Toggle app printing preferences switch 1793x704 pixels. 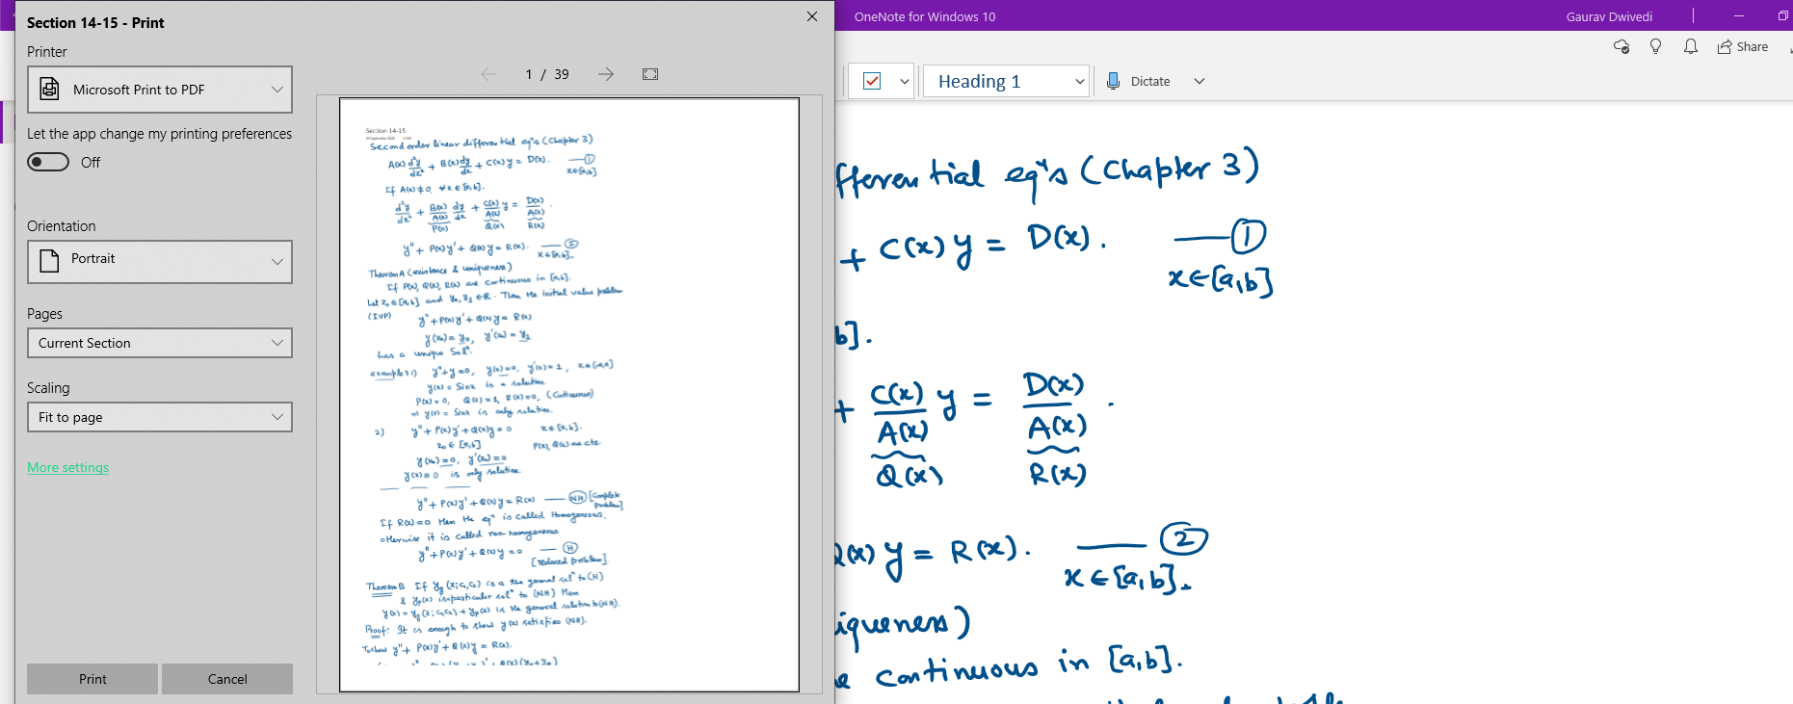click(x=48, y=162)
